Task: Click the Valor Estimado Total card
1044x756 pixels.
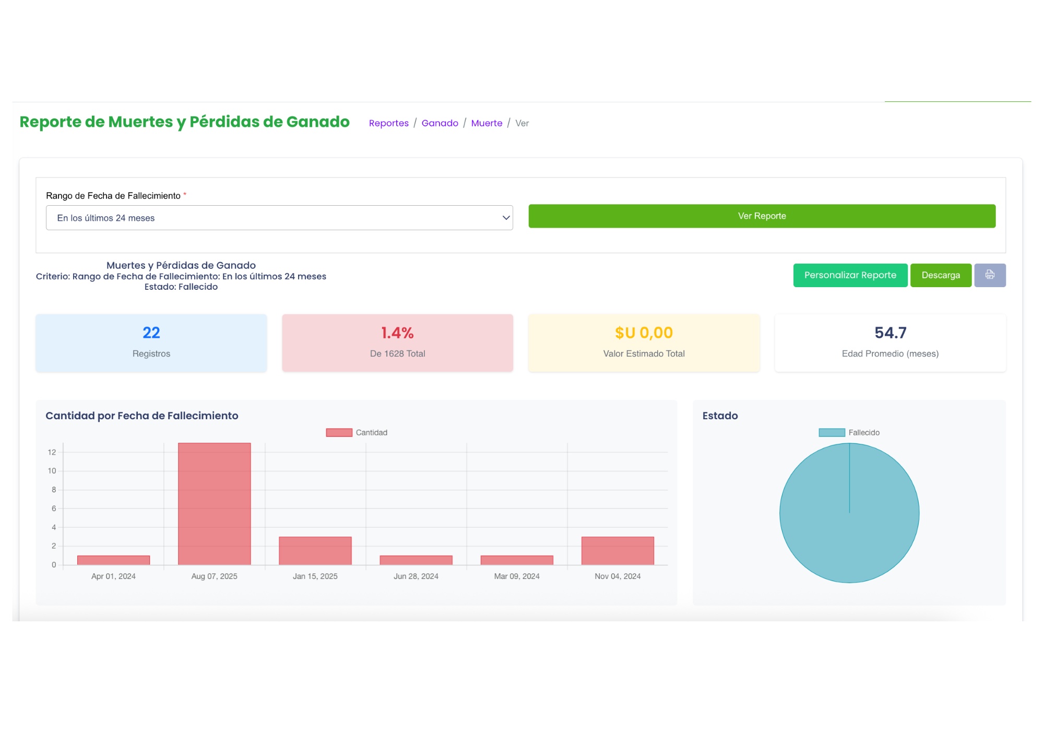Action: click(x=643, y=342)
